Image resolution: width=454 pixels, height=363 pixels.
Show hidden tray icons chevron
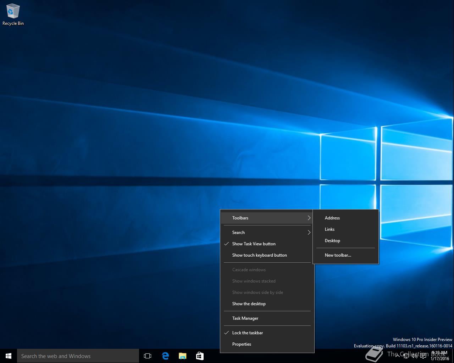coord(397,356)
